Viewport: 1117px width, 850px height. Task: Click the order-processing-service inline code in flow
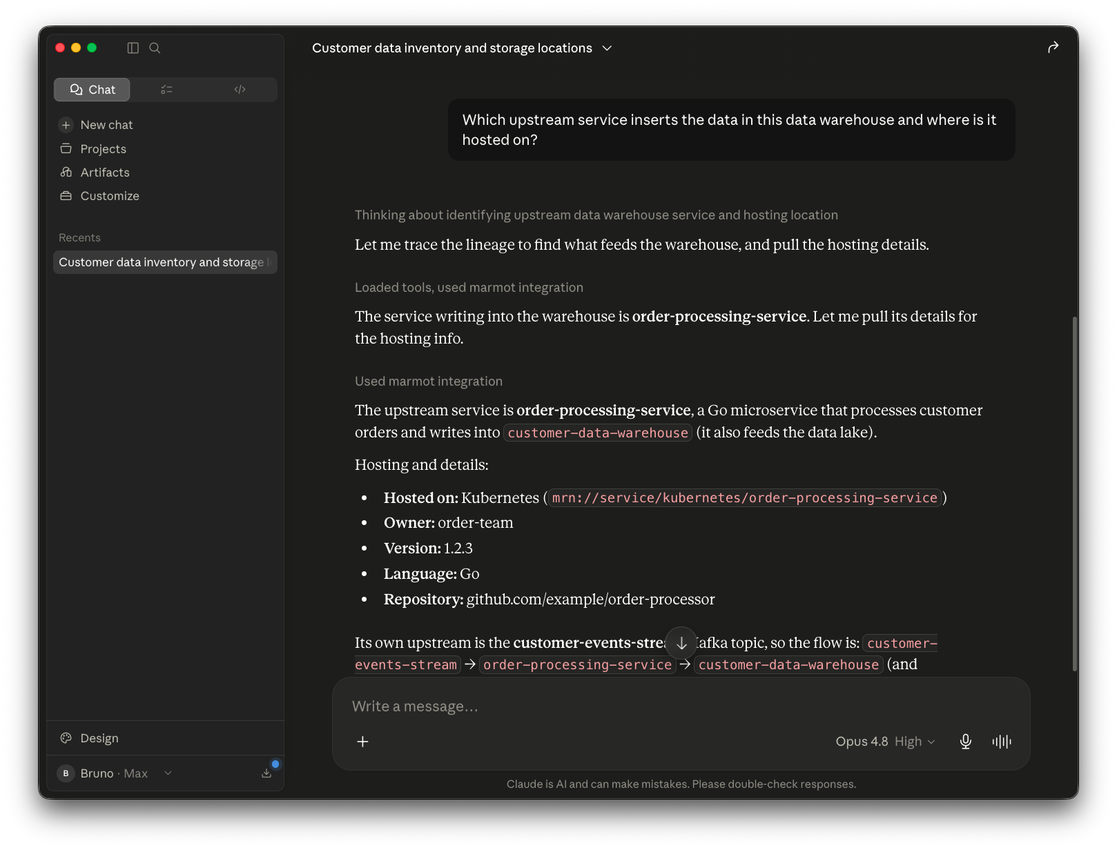(x=578, y=664)
